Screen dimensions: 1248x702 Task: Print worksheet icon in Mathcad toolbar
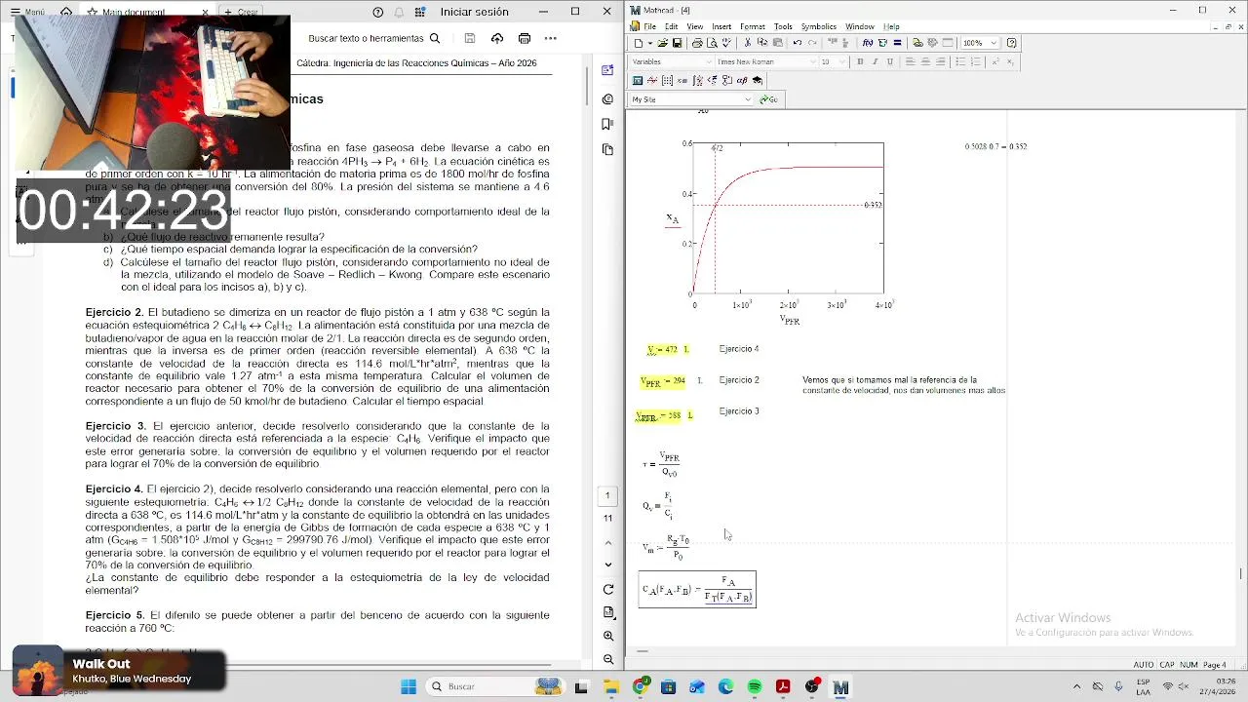point(697,43)
